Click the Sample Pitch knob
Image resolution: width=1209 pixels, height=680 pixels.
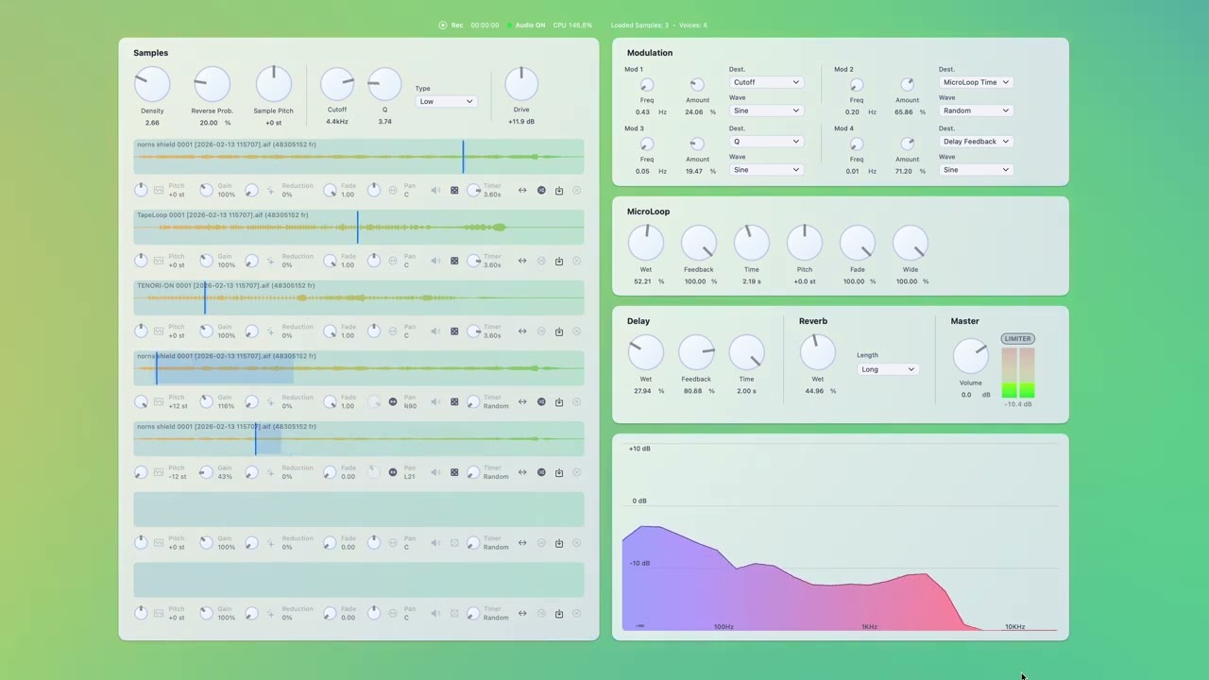point(273,85)
